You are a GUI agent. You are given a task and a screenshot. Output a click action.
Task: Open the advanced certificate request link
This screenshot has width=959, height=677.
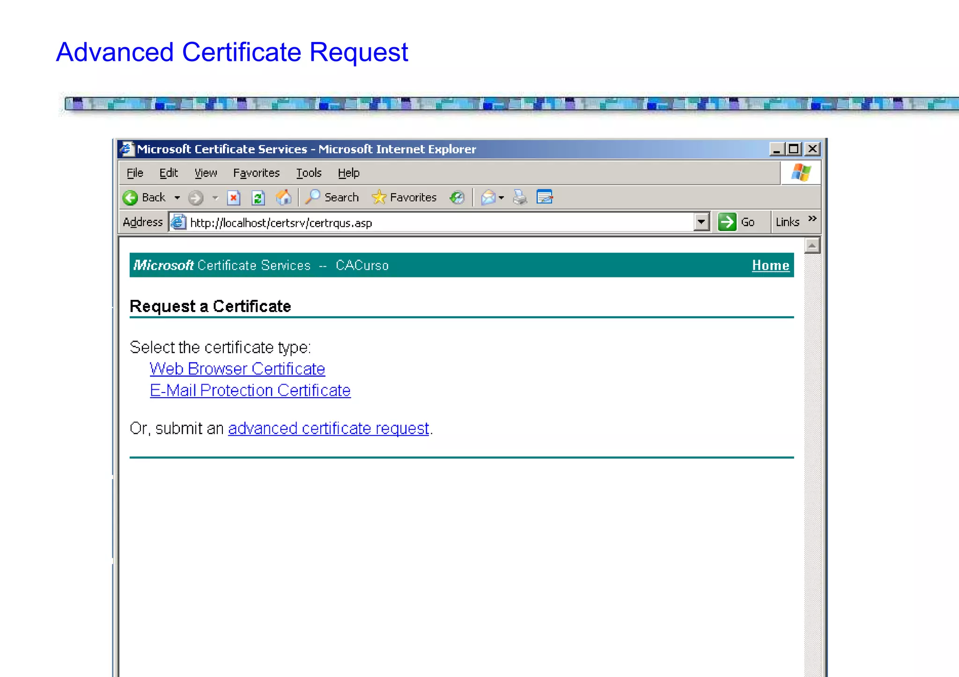tap(329, 429)
